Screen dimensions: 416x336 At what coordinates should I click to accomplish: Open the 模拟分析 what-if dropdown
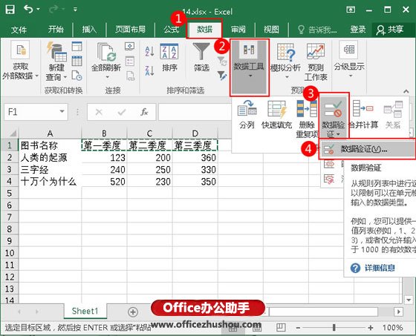[x=285, y=61]
